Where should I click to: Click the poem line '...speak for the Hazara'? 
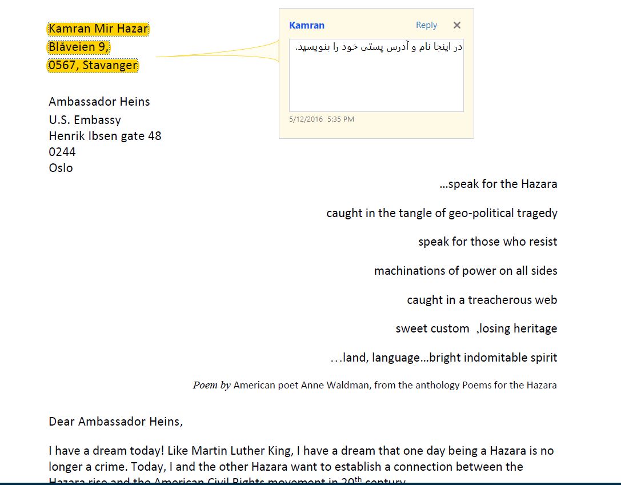point(498,184)
